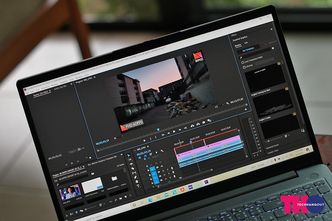Show favorites star in Essential Graphics
This screenshot has width=332, height=221.
(x=273, y=48)
